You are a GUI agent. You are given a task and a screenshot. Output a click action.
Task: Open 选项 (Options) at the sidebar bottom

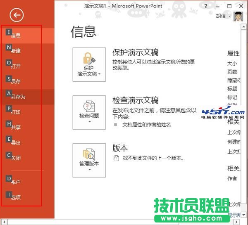(x=17, y=197)
